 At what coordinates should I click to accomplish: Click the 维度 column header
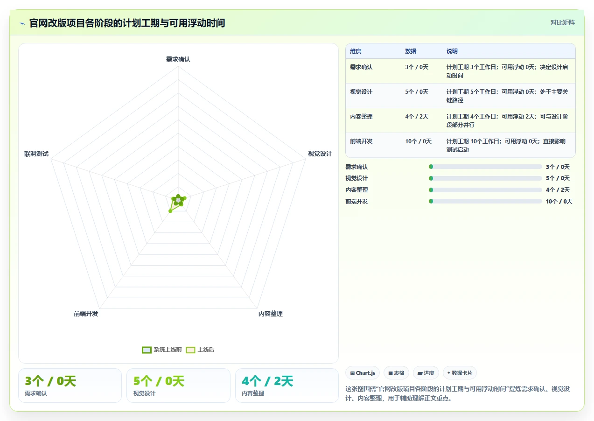(x=356, y=51)
